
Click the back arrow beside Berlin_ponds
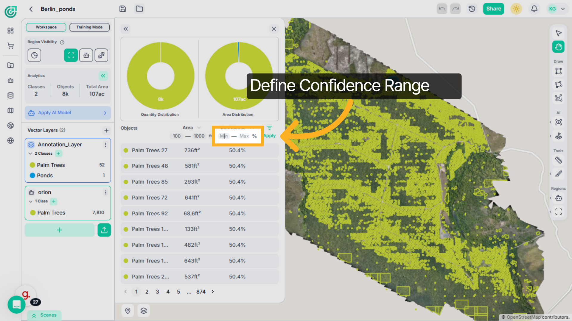[x=31, y=9]
